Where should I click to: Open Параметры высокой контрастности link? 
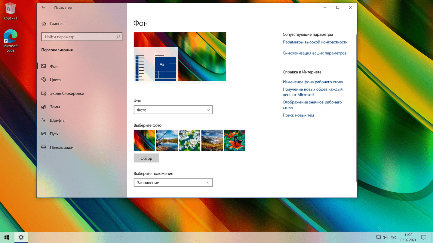point(315,42)
